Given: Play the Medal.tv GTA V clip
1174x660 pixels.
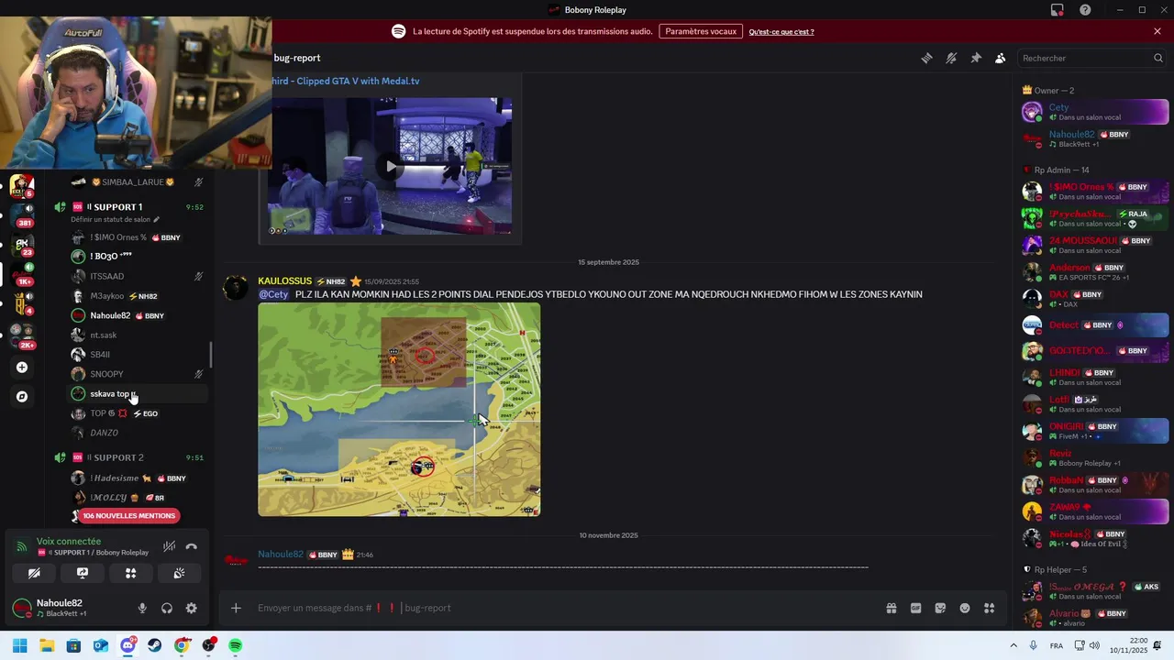Looking at the screenshot, I should (391, 166).
